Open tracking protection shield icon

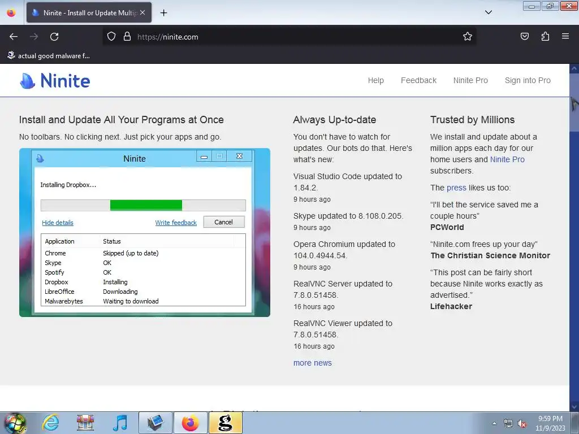[111, 37]
